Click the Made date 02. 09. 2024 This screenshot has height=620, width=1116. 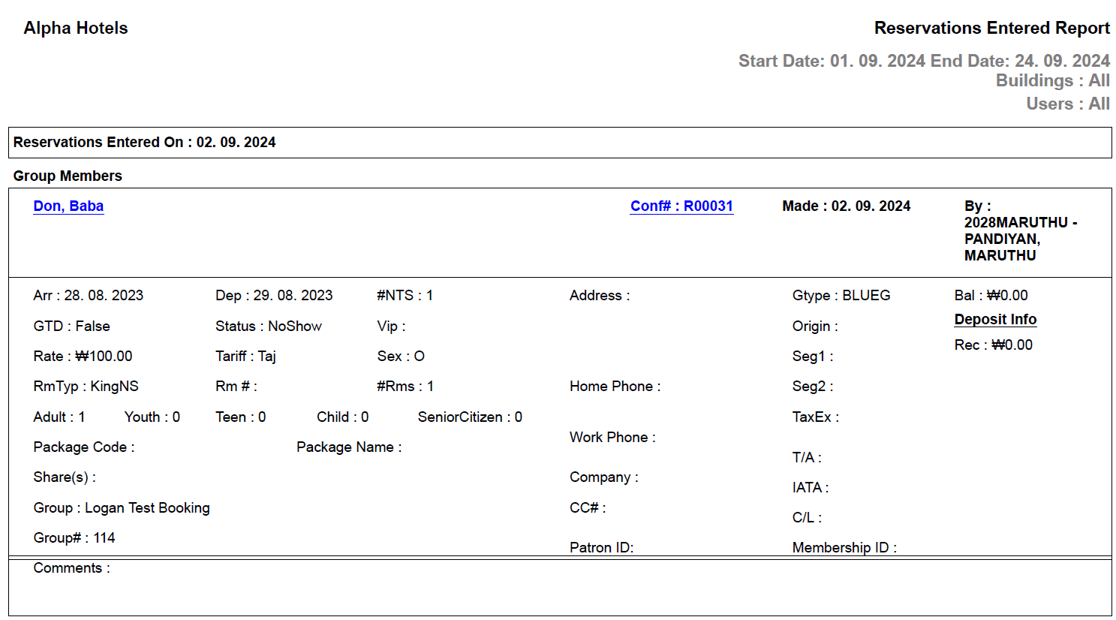coord(847,206)
